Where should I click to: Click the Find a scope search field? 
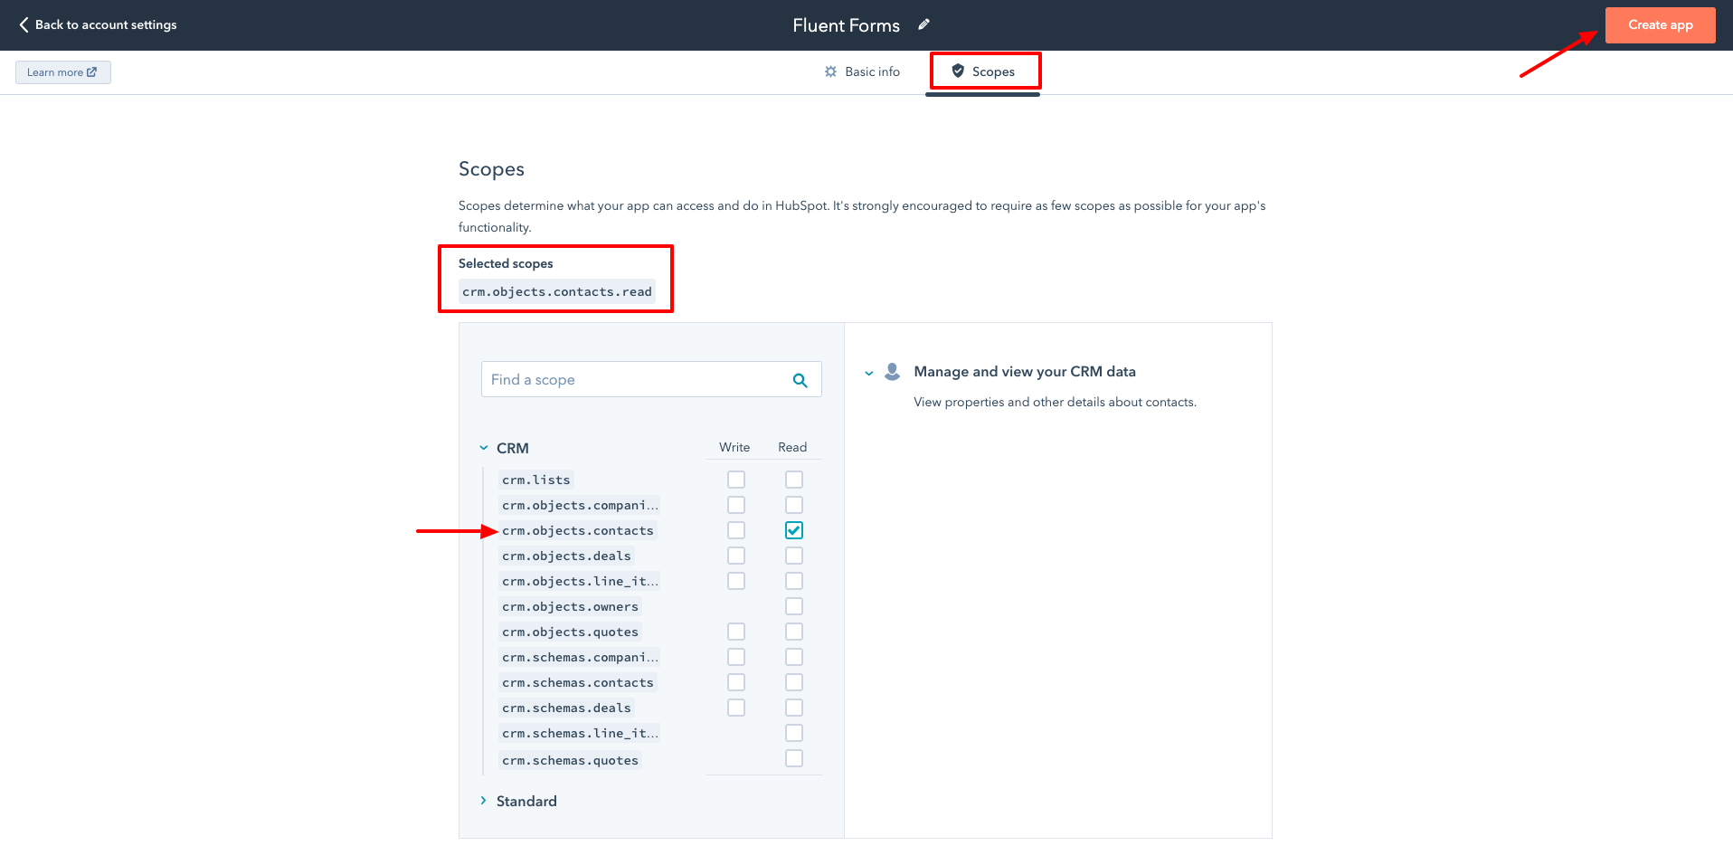650,380
